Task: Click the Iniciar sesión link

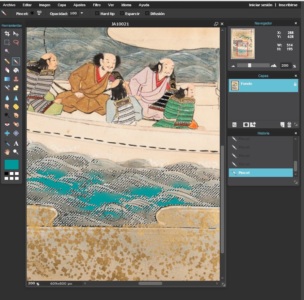Action: 260,5
